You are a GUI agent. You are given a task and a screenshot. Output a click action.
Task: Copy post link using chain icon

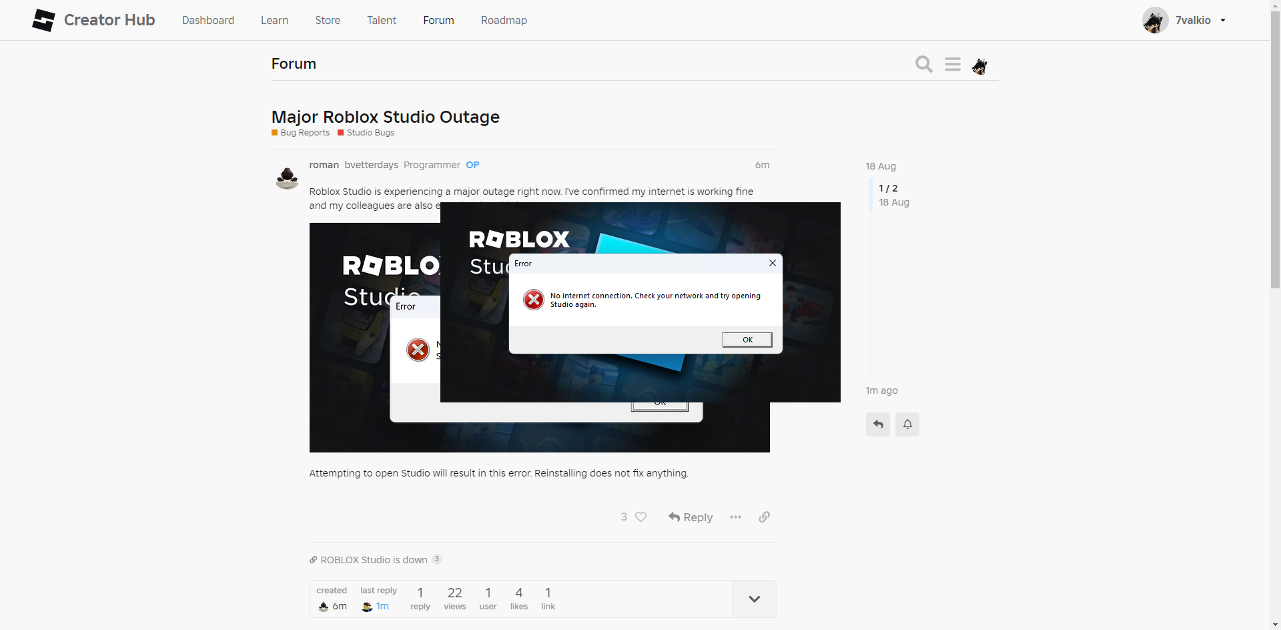[x=765, y=517]
